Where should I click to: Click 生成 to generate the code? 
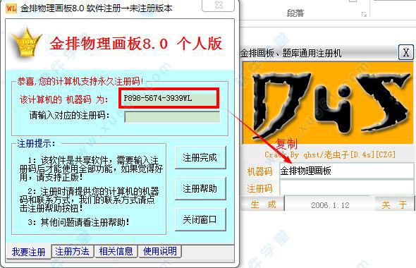coord(263,205)
